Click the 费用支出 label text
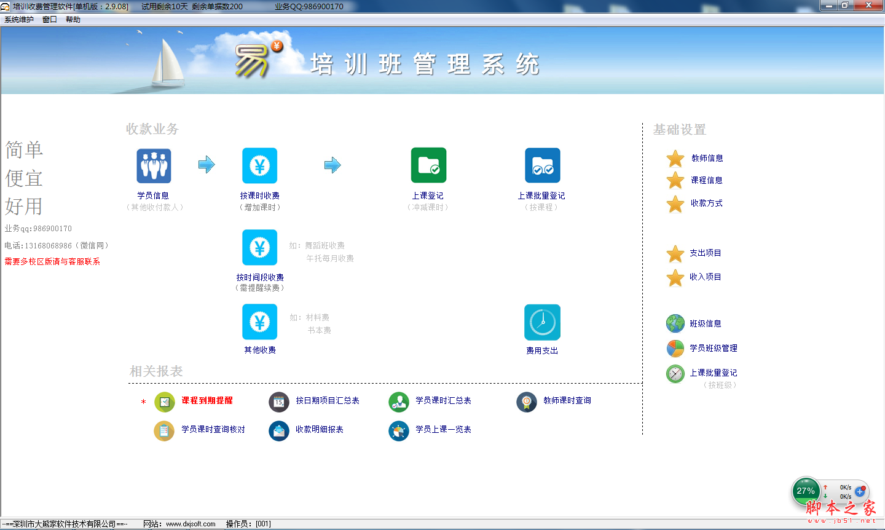The width and height of the screenshot is (885, 530). 542,350
